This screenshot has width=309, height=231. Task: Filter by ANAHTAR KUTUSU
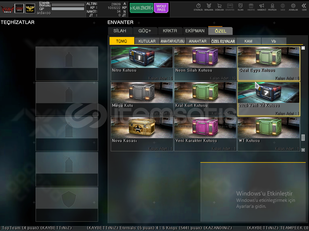point(172,41)
